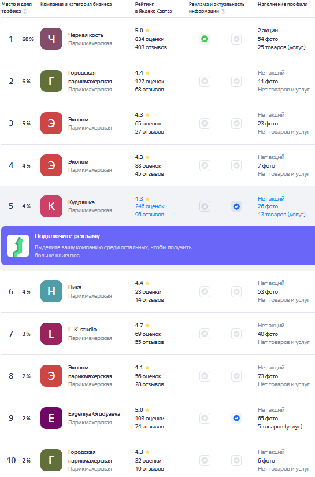The height and width of the screenshot is (477, 315).
Task: Click the L avatar of L. K. studio
Action: [51, 334]
